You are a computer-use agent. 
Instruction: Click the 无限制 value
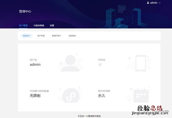pos(35,96)
